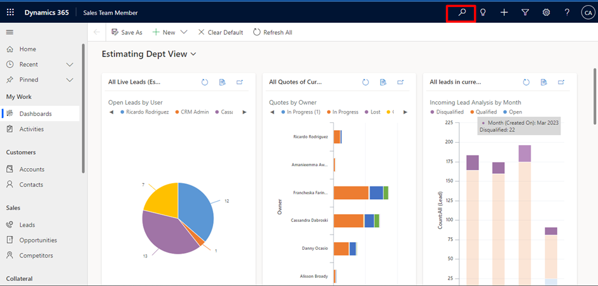Click the main page vertical scrollbar

tap(595, 96)
